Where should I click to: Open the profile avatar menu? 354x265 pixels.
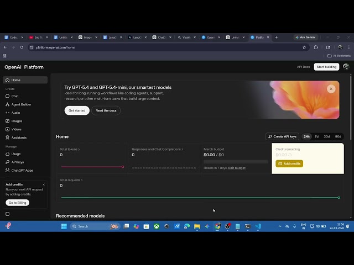346,67
